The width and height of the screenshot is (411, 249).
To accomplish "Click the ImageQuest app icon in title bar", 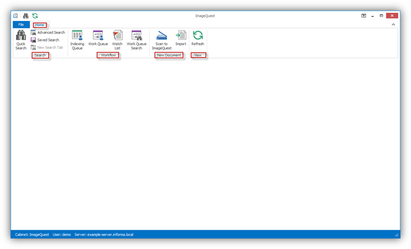I will [x=15, y=15].
